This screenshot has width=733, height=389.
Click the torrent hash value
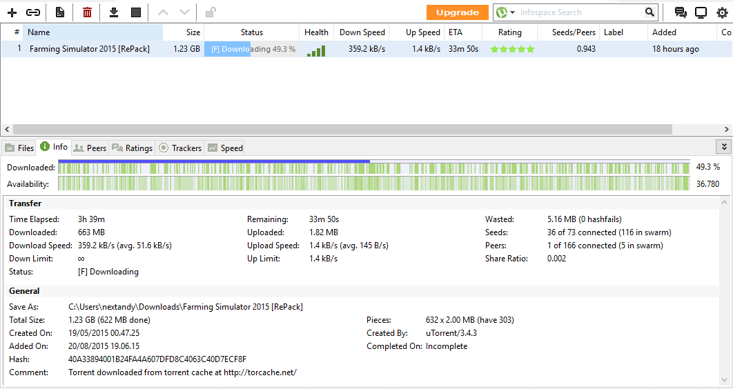tap(157, 359)
